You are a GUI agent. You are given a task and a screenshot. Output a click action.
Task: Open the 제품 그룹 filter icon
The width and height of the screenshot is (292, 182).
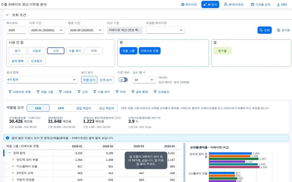(x=38, y=92)
